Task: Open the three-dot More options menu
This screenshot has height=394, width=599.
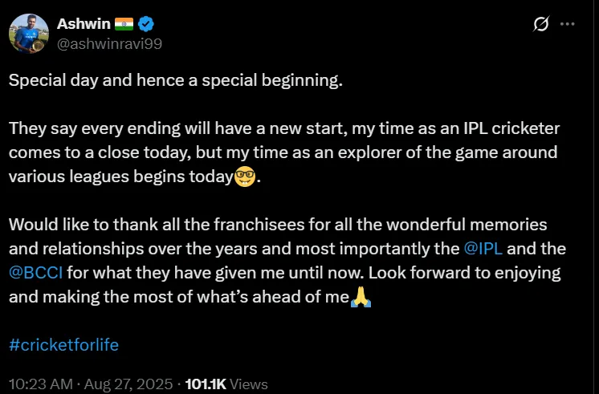Action: point(567,24)
